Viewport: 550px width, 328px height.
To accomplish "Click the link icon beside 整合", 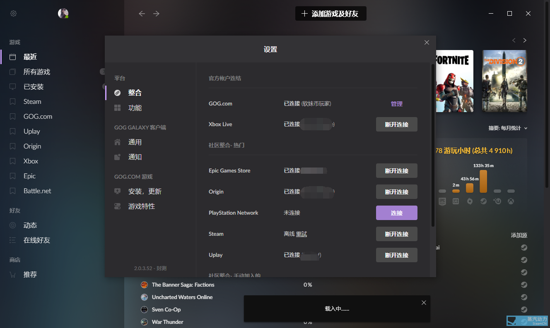I will (118, 93).
